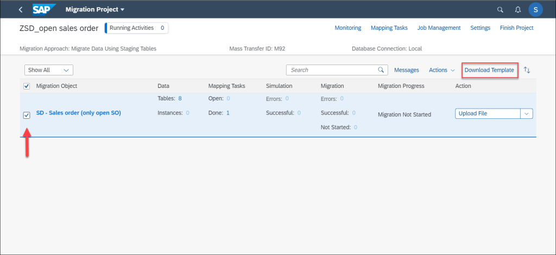
Task: Click the SAP logo
Action: coord(45,10)
